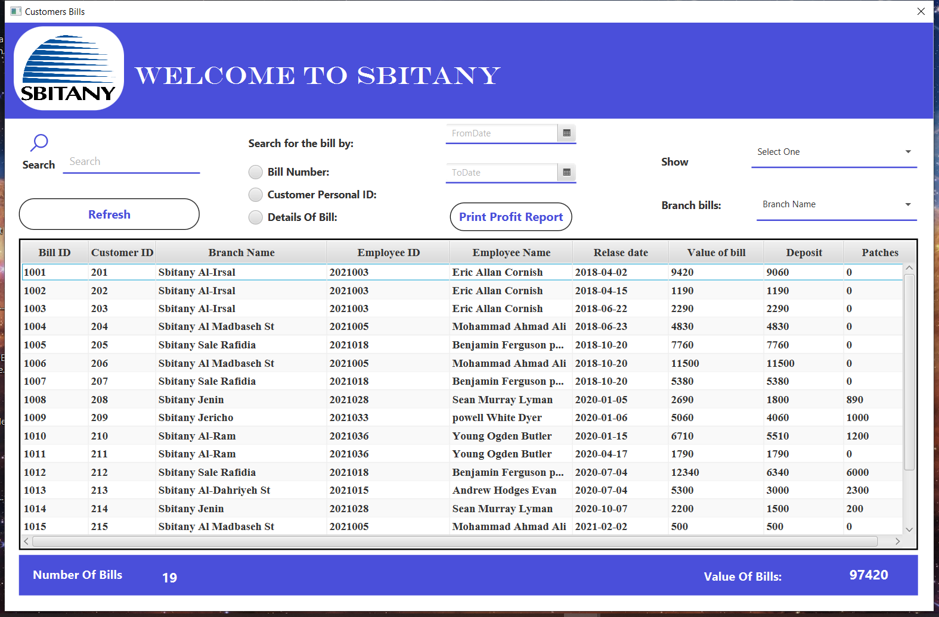Click the vertical scrollbar up arrow

pos(909,268)
